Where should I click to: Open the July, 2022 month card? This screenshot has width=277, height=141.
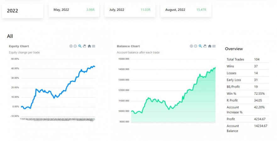click(130, 10)
